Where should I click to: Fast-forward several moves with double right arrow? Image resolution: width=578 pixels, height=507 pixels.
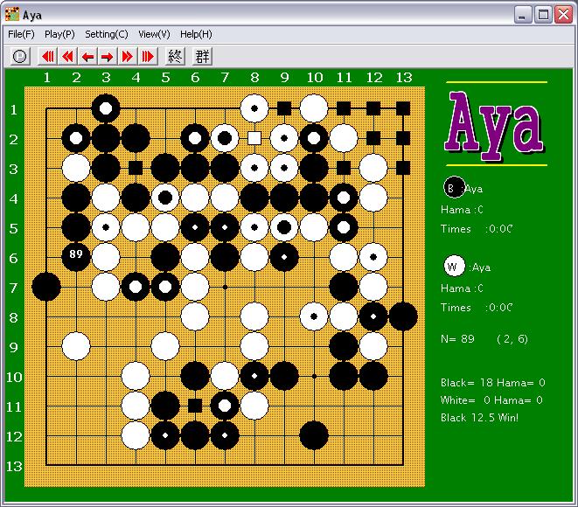pos(127,56)
